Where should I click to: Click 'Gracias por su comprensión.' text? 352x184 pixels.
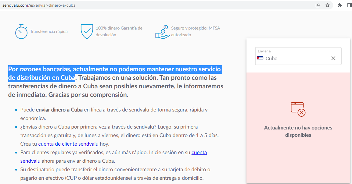tap(88, 95)
